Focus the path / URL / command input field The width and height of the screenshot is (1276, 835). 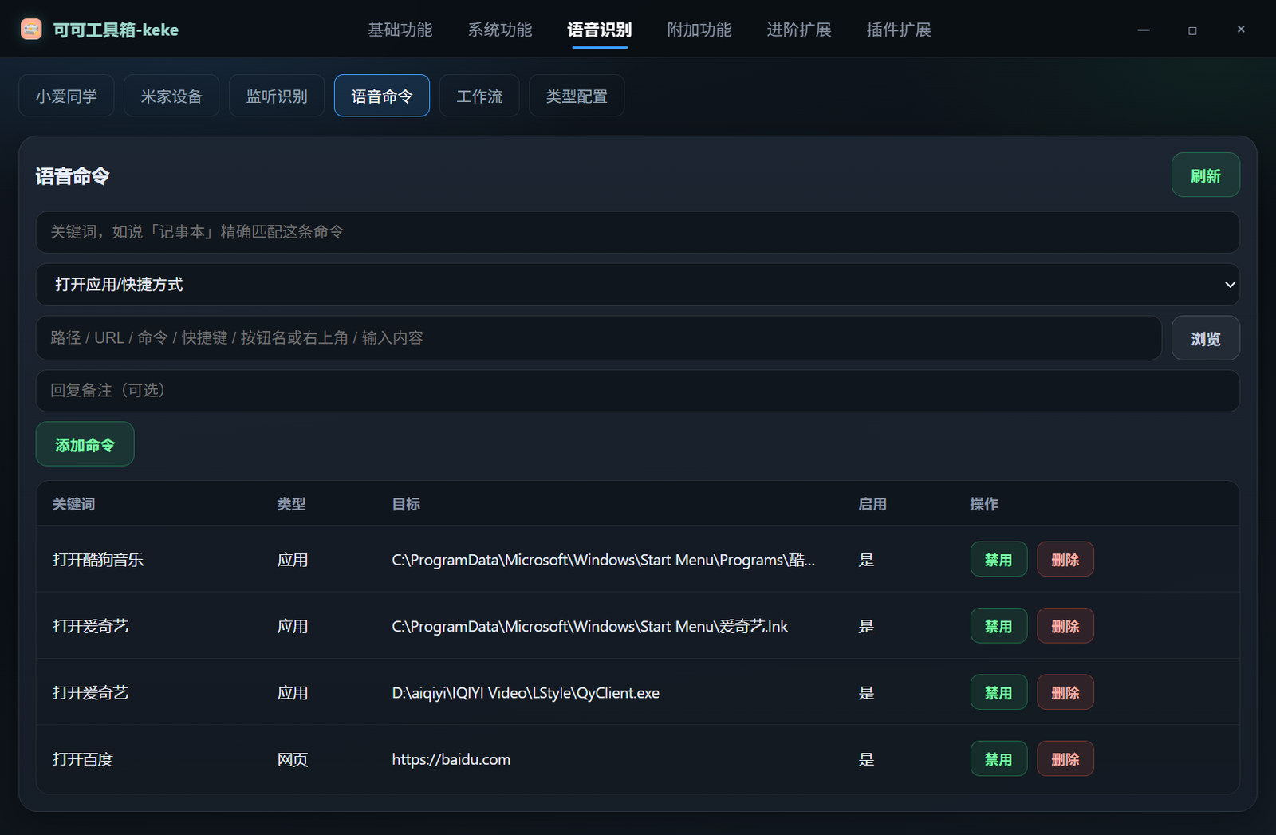(x=598, y=338)
